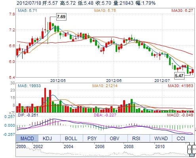Image resolution: width=196 pixels, height=158 pixels.
Task: Click the 7.69 high price label
Action: click(61, 17)
